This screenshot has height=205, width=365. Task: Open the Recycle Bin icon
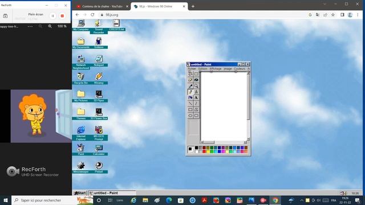[x=81, y=79]
